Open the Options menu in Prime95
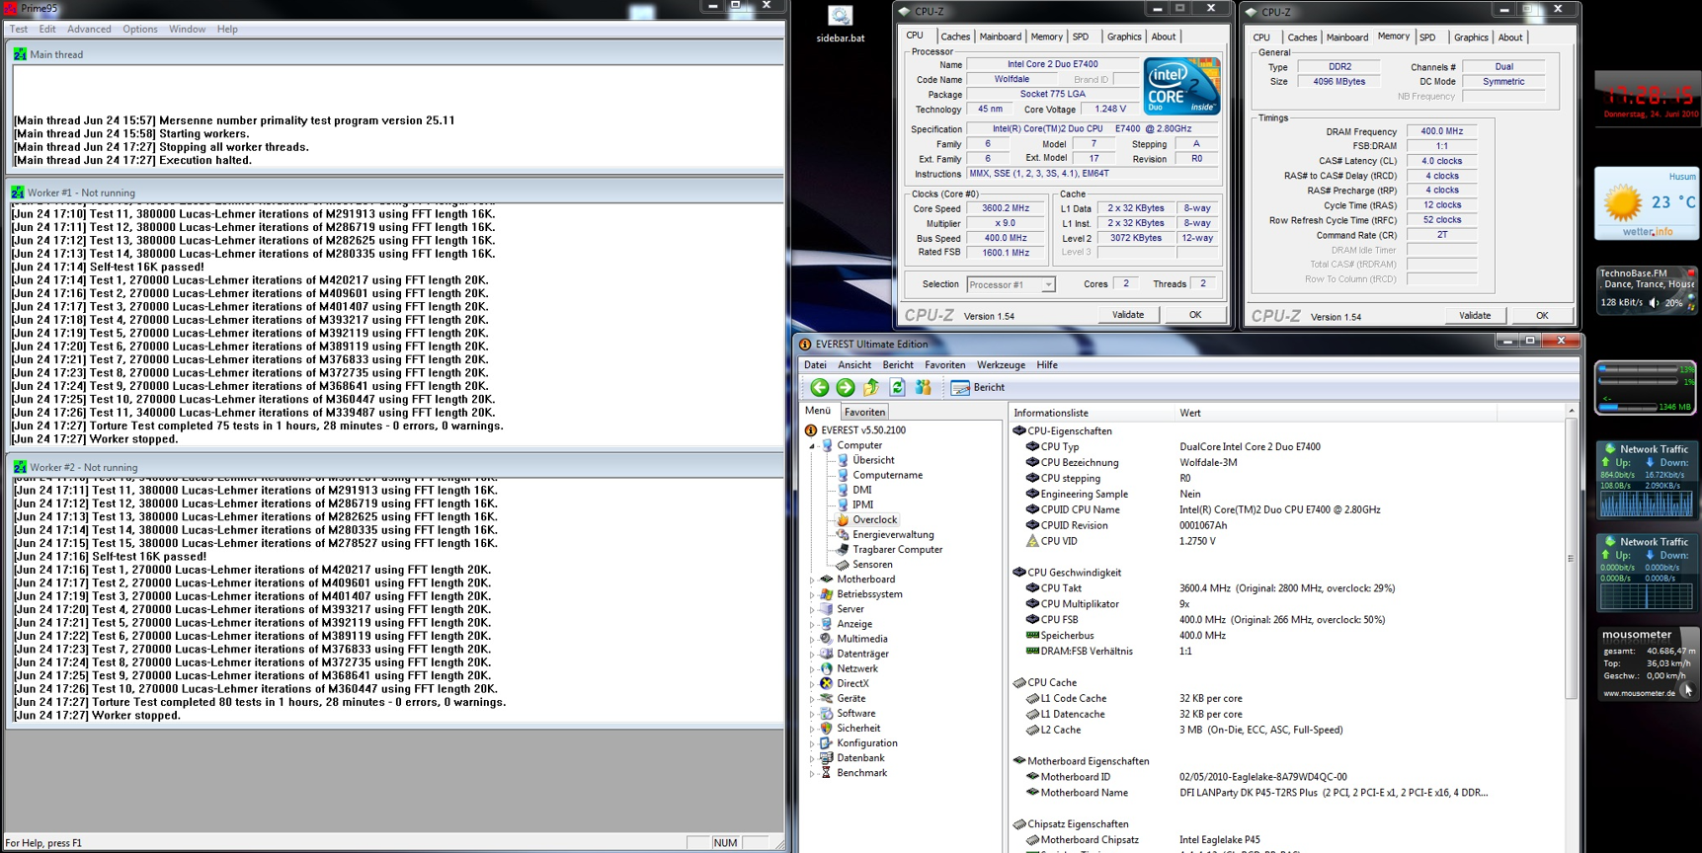The height and width of the screenshot is (853, 1702). point(140,29)
